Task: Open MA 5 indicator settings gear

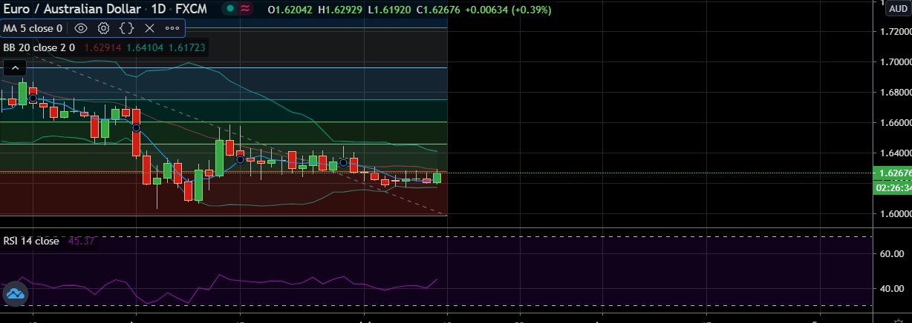Action: tap(104, 28)
